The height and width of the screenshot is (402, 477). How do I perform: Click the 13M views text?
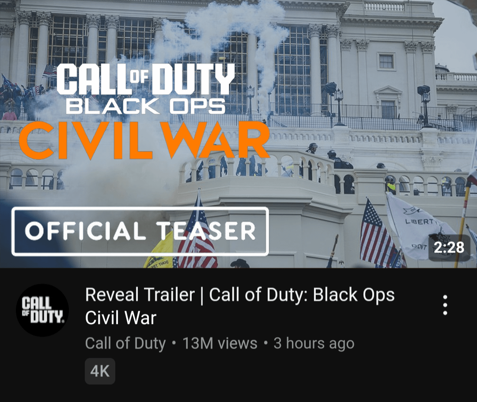coord(220,343)
